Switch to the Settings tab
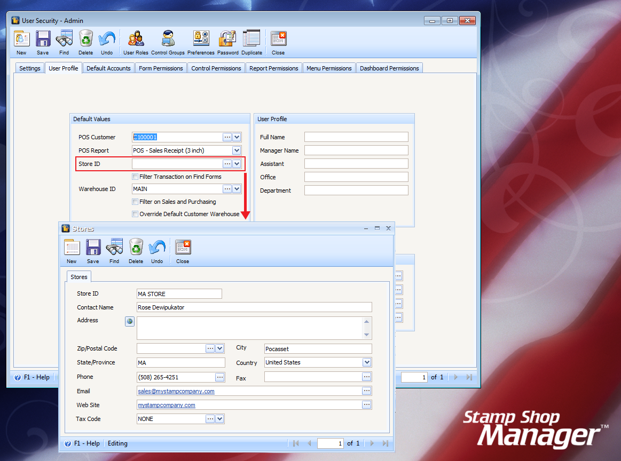The image size is (621, 461). [x=30, y=68]
